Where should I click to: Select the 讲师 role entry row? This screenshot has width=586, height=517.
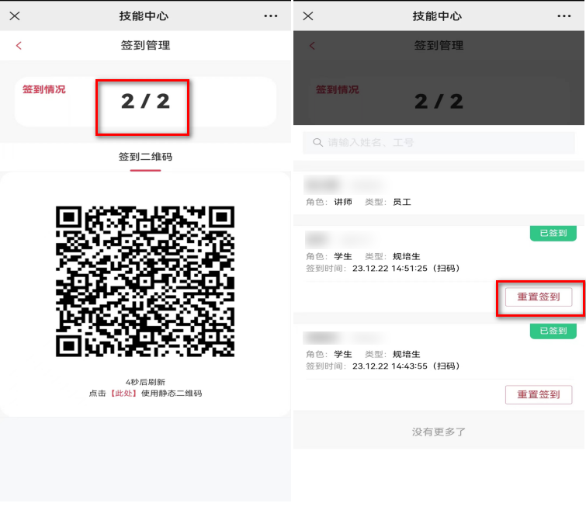point(439,193)
